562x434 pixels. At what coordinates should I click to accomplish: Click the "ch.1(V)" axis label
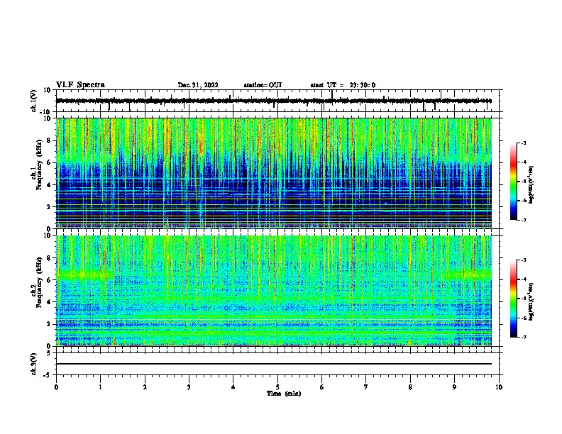click(x=34, y=101)
